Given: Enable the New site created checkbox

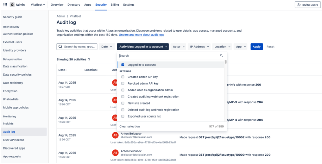Looking at the screenshot, I should click(123, 103).
